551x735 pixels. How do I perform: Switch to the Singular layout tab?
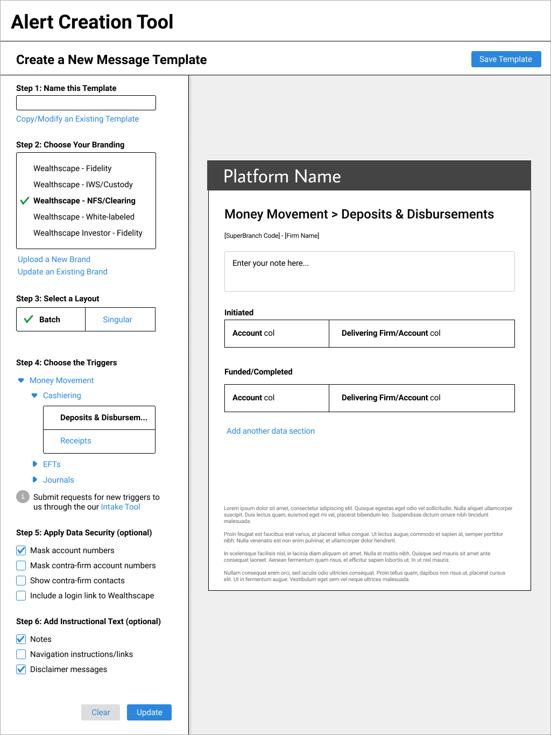tap(117, 319)
